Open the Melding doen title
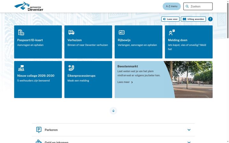 click(x=177, y=40)
